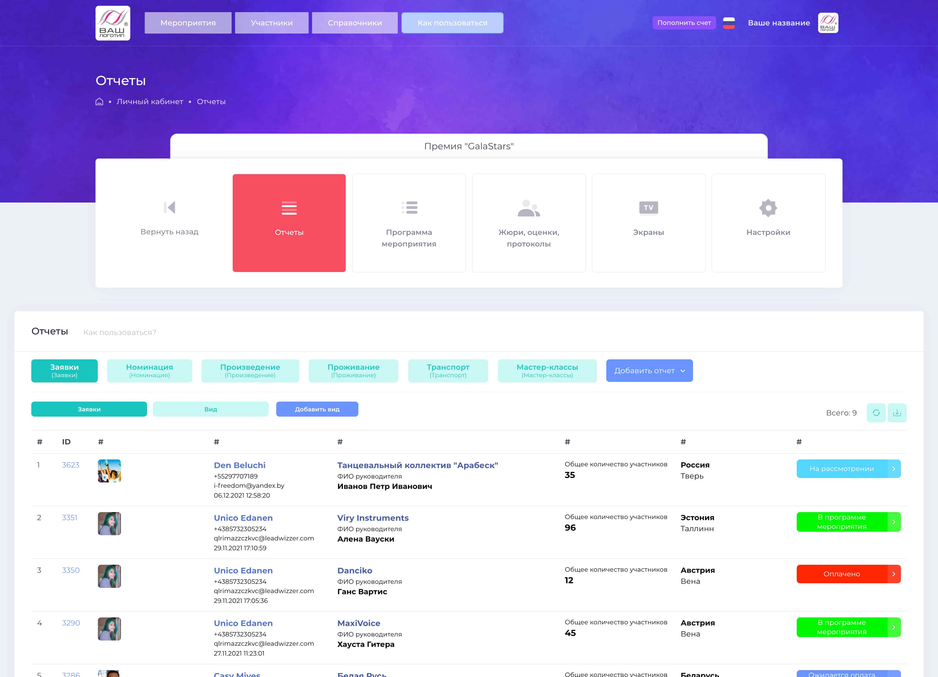Click the Вернуть назад back icon
The height and width of the screenshot is (677, 938).
(169, 207)
